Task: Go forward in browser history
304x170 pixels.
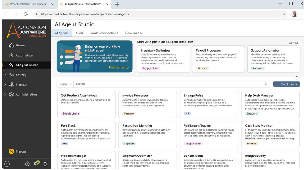Action: (x=16, y=14)
